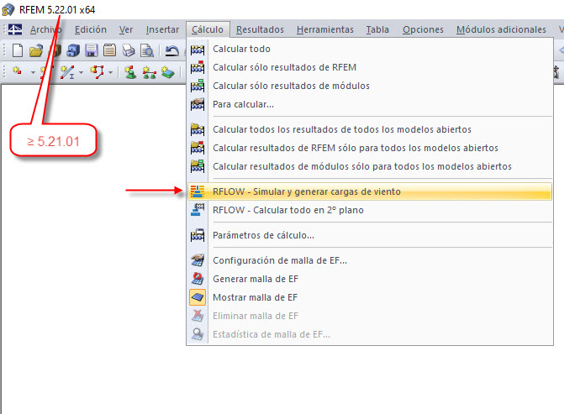Viewport: 564px width, 414px height.
Task: Open the Opciones menu
Action: tap(423, 29)
